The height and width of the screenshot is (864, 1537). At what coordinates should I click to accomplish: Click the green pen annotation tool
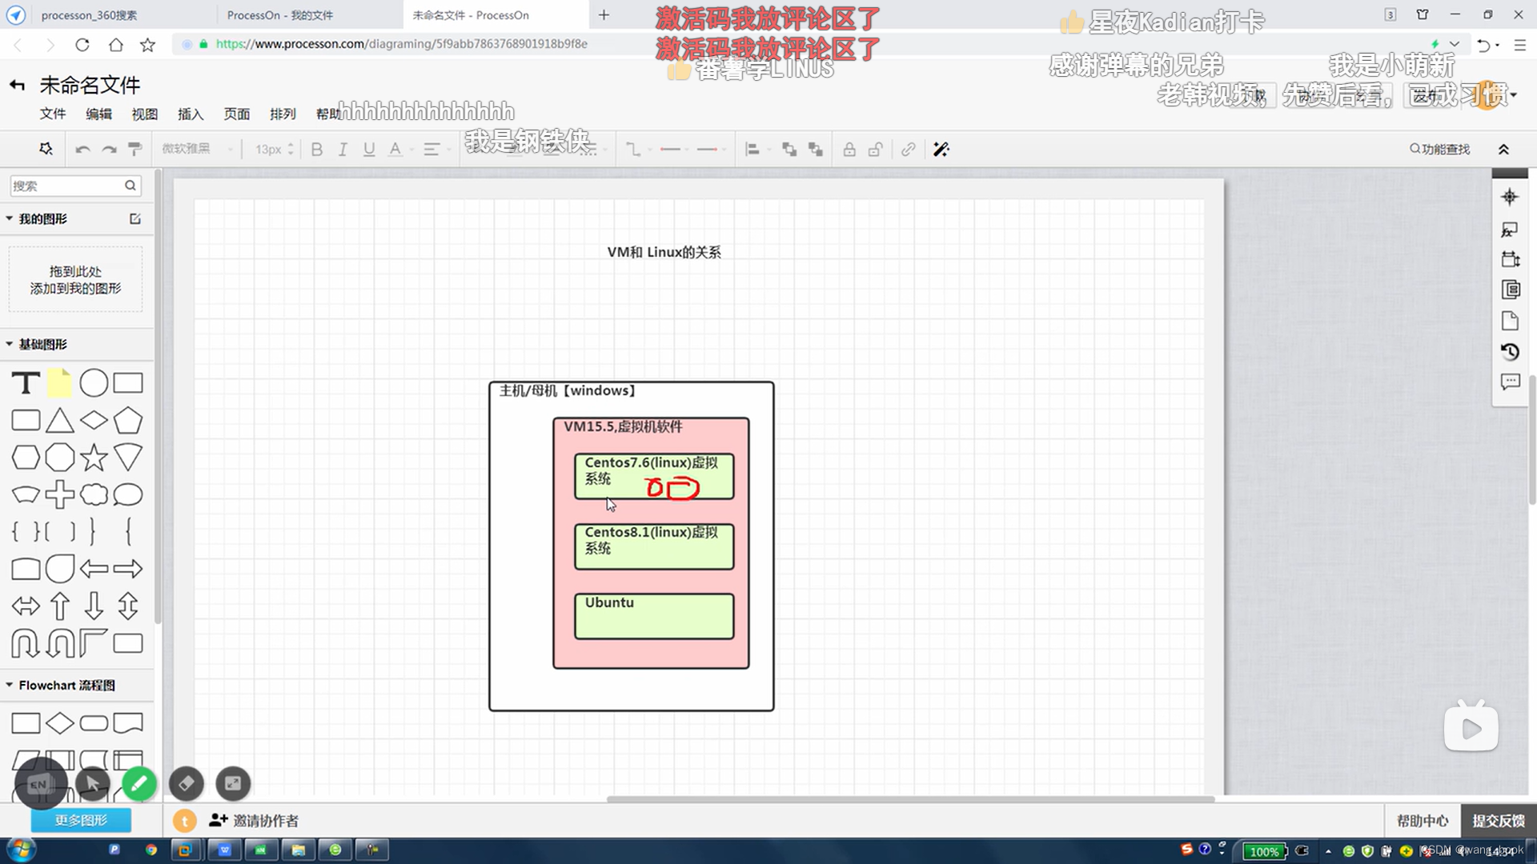pos(139,784)
